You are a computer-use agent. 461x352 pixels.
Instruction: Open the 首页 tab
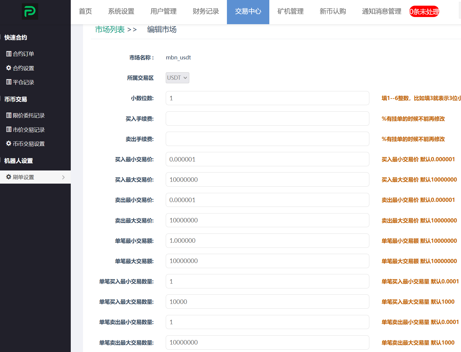85,11
